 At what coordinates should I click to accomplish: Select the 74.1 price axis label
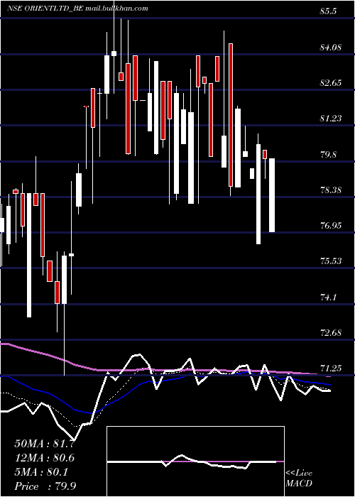pos(328,297)
